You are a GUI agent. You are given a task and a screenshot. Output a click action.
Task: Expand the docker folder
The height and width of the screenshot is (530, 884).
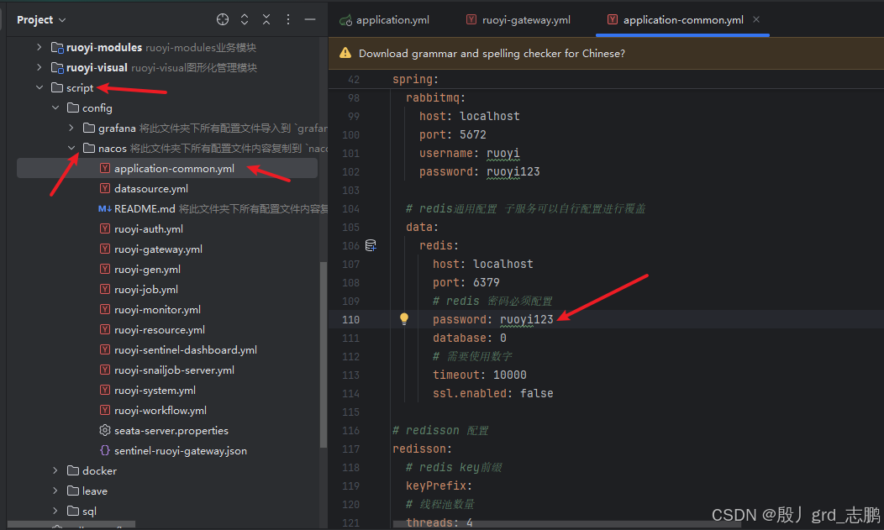pyautogui.click(x=55, y=470)
